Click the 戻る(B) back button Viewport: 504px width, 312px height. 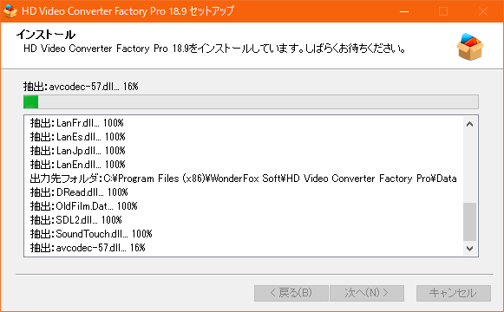[x=291, y=293]
